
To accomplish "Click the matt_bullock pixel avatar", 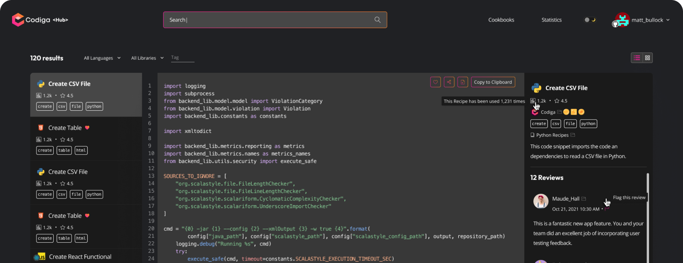I will (x=622, y=20).
